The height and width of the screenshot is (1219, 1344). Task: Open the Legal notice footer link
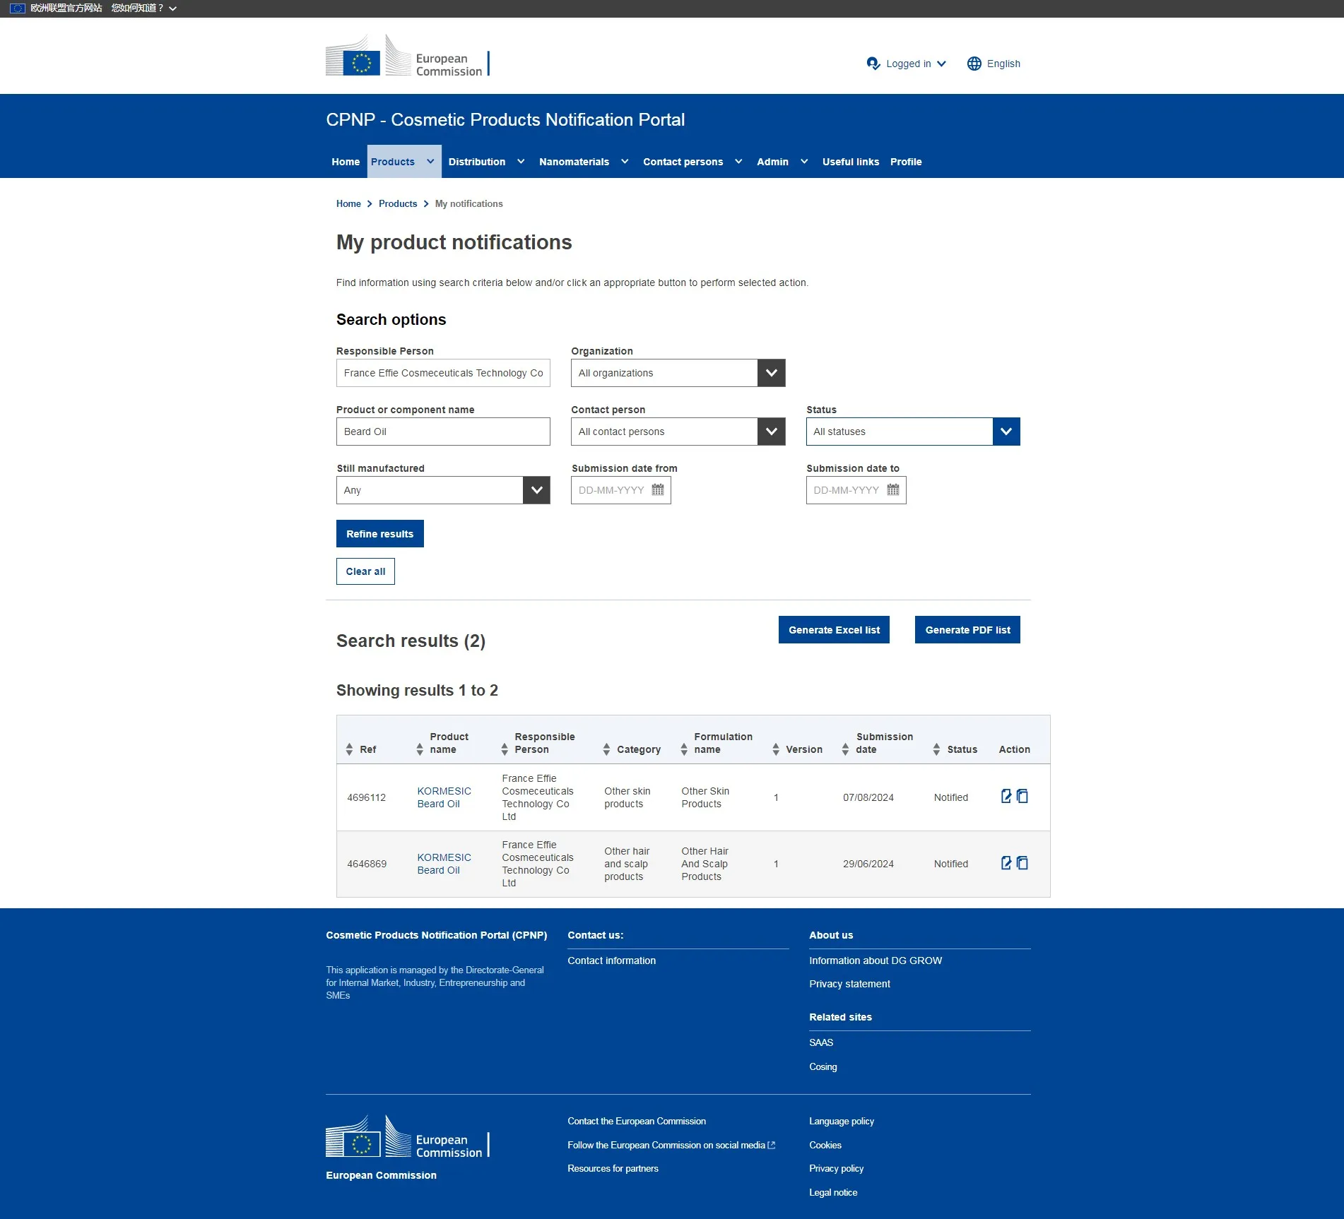click(x=833, y=1192)
